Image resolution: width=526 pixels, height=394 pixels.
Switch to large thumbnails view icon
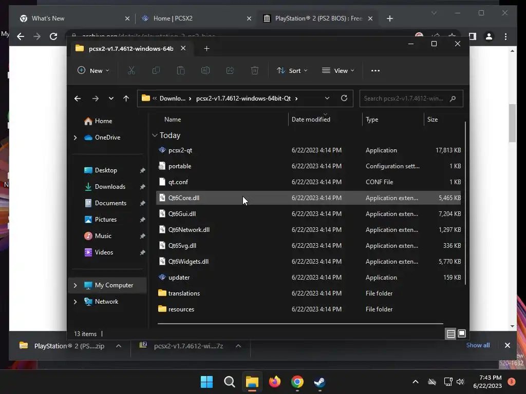coord(462,333)
